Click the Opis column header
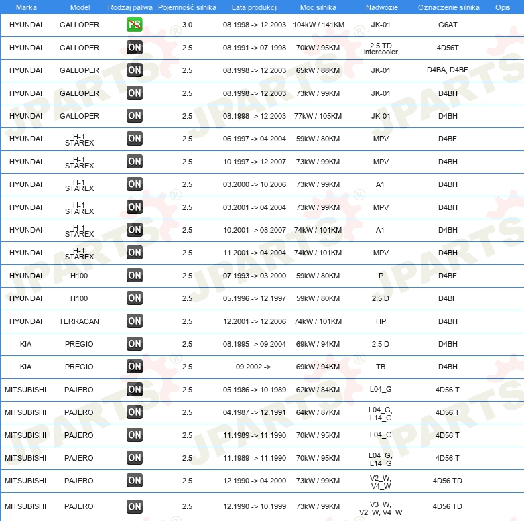This screenshot has width=524, height=521. point(503,7)
